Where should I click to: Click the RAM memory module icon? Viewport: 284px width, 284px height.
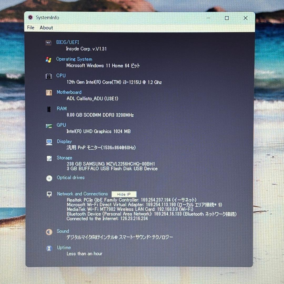click(x=49, y=109)
